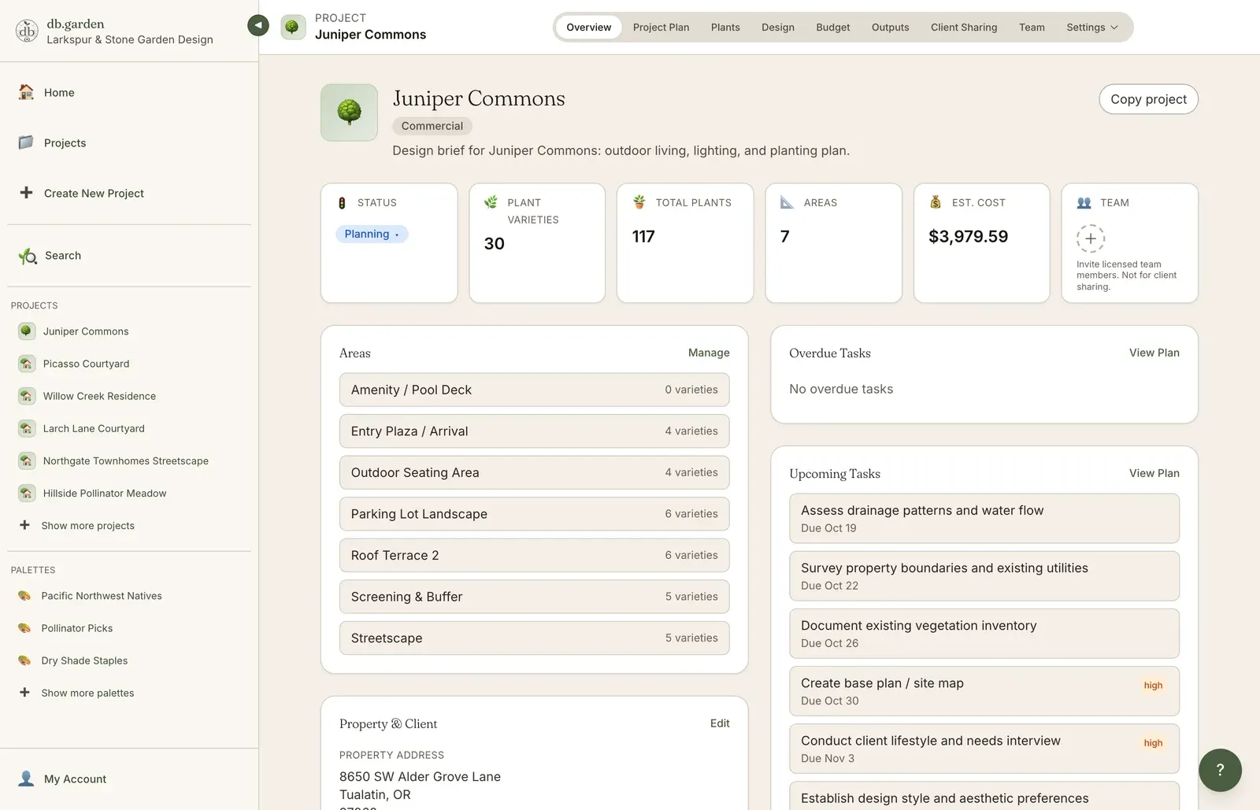The height and width of the screenshot is (810, 1260).
Task: Select the Outputs tab
Action: click(890, 27)
